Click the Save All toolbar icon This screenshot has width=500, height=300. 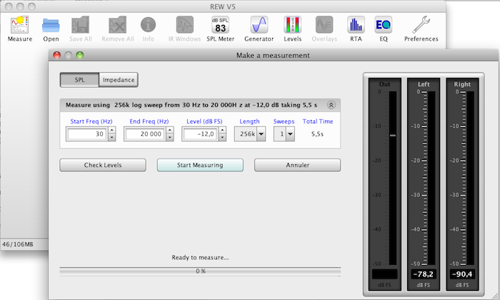pyautogui.click(x=80, y=29)
